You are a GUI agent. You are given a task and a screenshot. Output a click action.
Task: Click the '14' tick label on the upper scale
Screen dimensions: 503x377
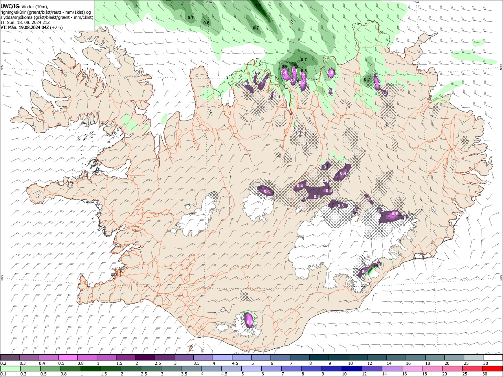(389, 363)
